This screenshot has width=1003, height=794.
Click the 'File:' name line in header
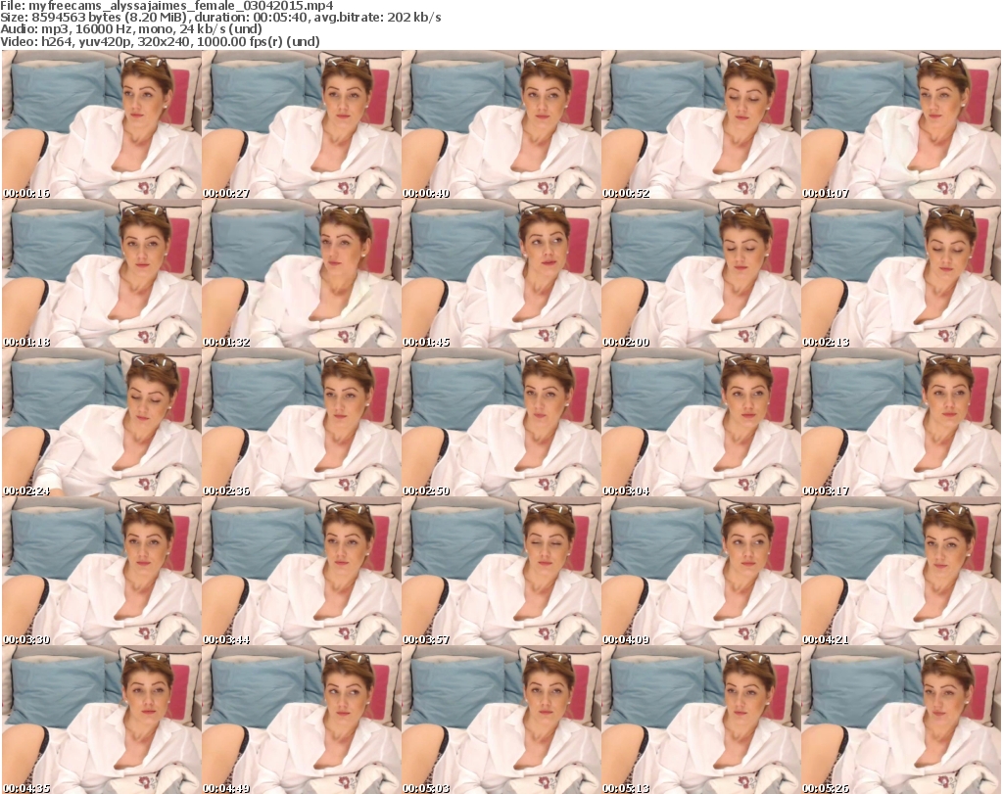(167, 6)
